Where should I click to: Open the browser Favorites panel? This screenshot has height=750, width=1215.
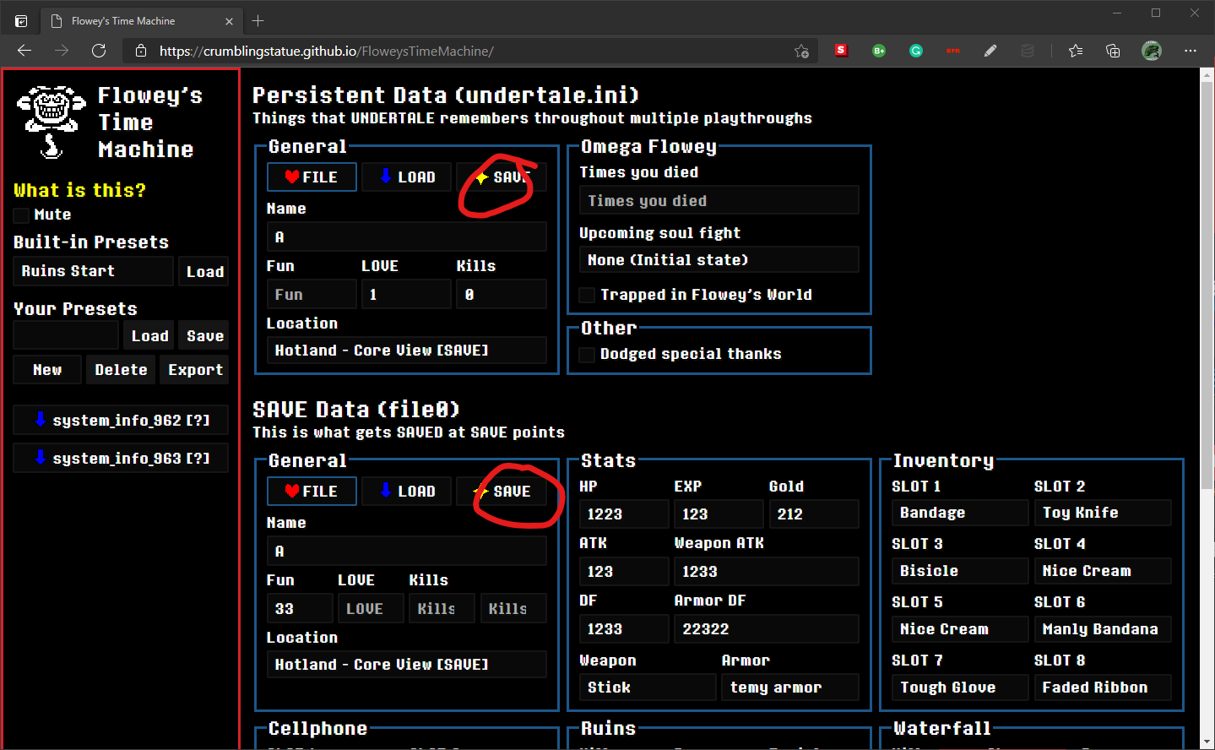[1076, 51]
